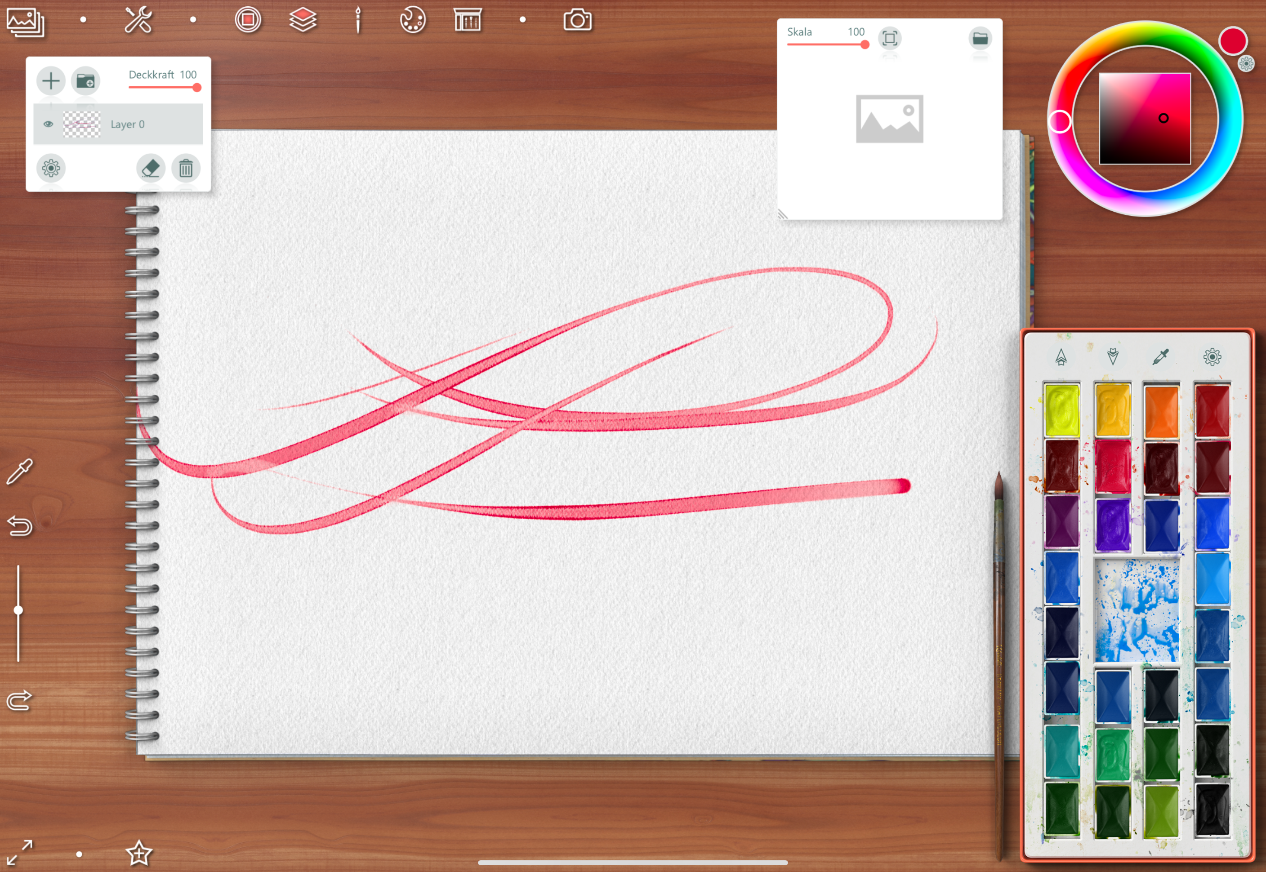
Task: Open the round color palette icon
Action: pos(413,20)
